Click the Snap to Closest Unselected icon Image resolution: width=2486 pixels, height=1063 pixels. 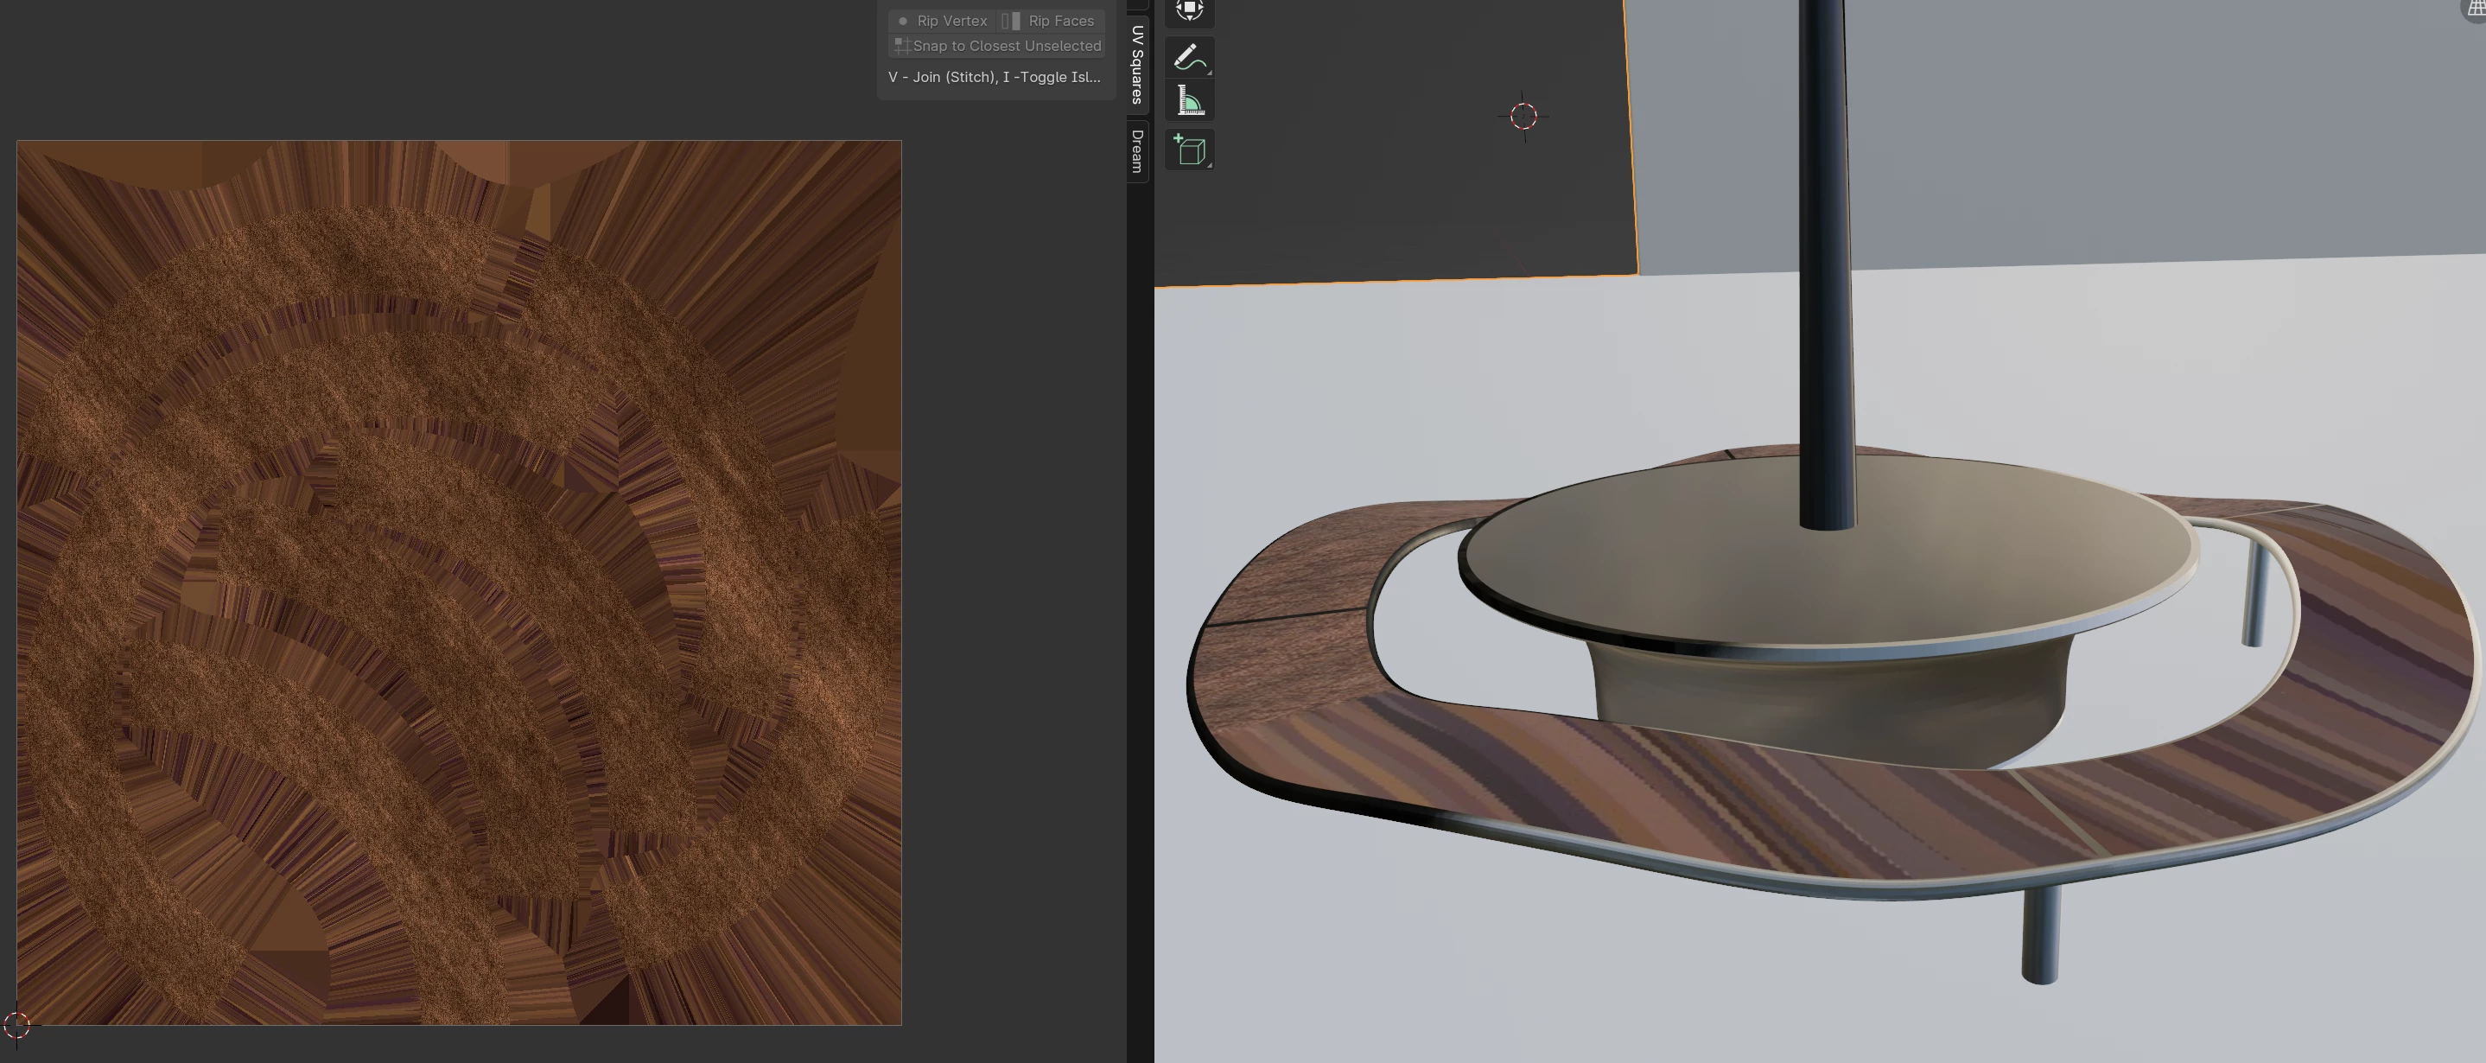(901, 46)
